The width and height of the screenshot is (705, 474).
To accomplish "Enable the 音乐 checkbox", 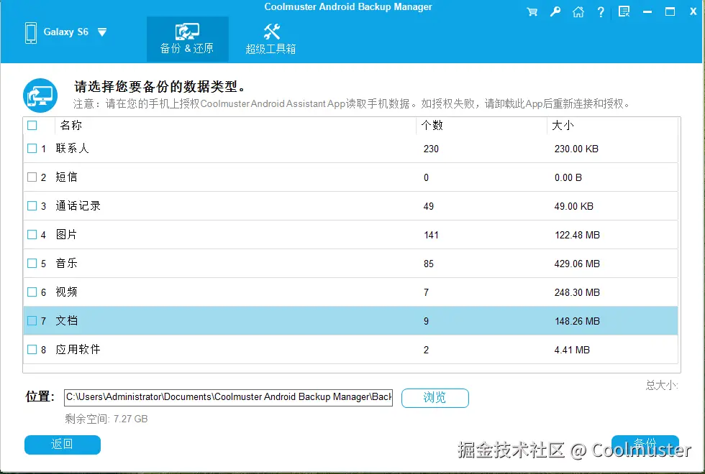I will (x=32, y=264).
